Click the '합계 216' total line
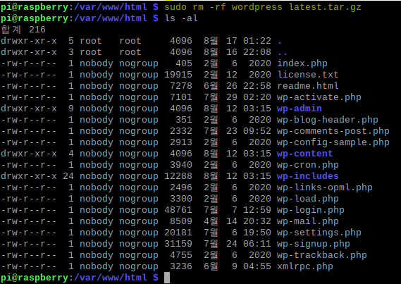 pos(23,30)
